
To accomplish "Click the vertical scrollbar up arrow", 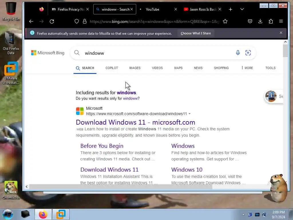I will 285,42.
